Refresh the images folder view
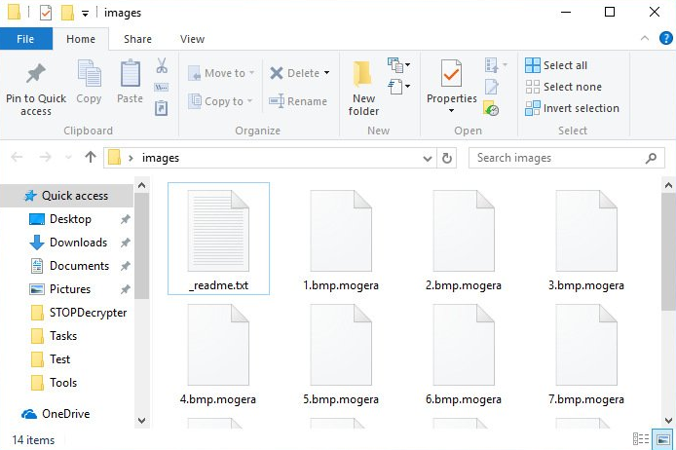Image resolution: width=676 pixels, height=450 pixels. [447, 158]
